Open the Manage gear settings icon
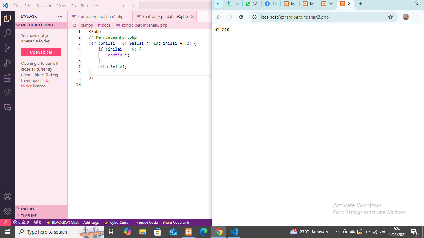The height and width of the screenshot is (238, 424). (x=7, y=211)
